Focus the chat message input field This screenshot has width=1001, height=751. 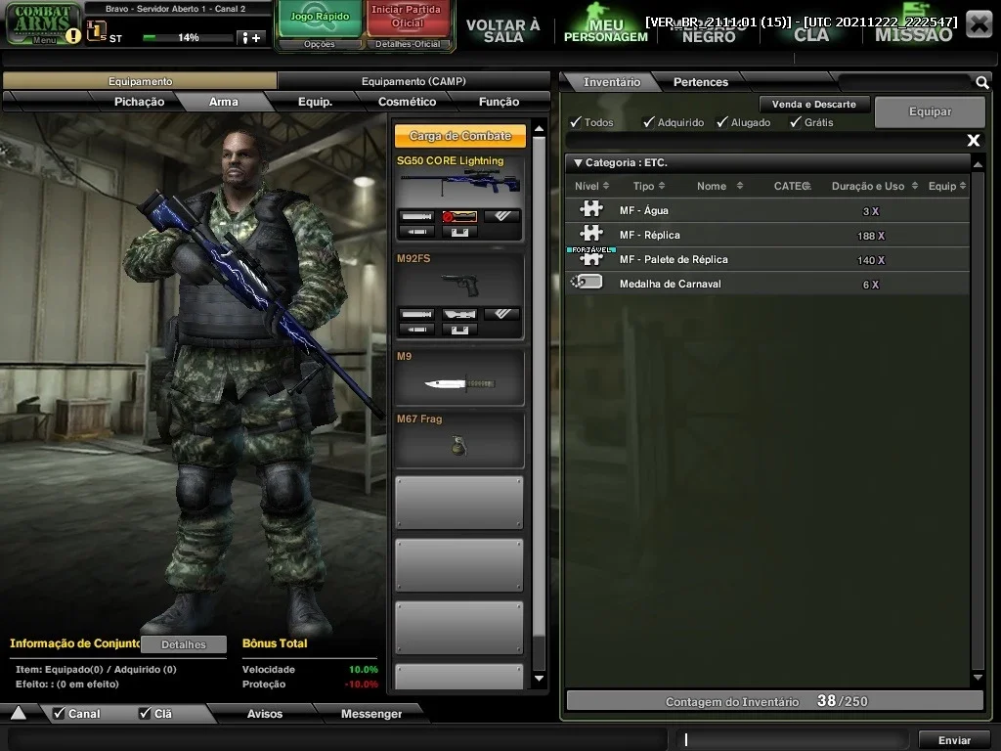[x=793, y=739]
